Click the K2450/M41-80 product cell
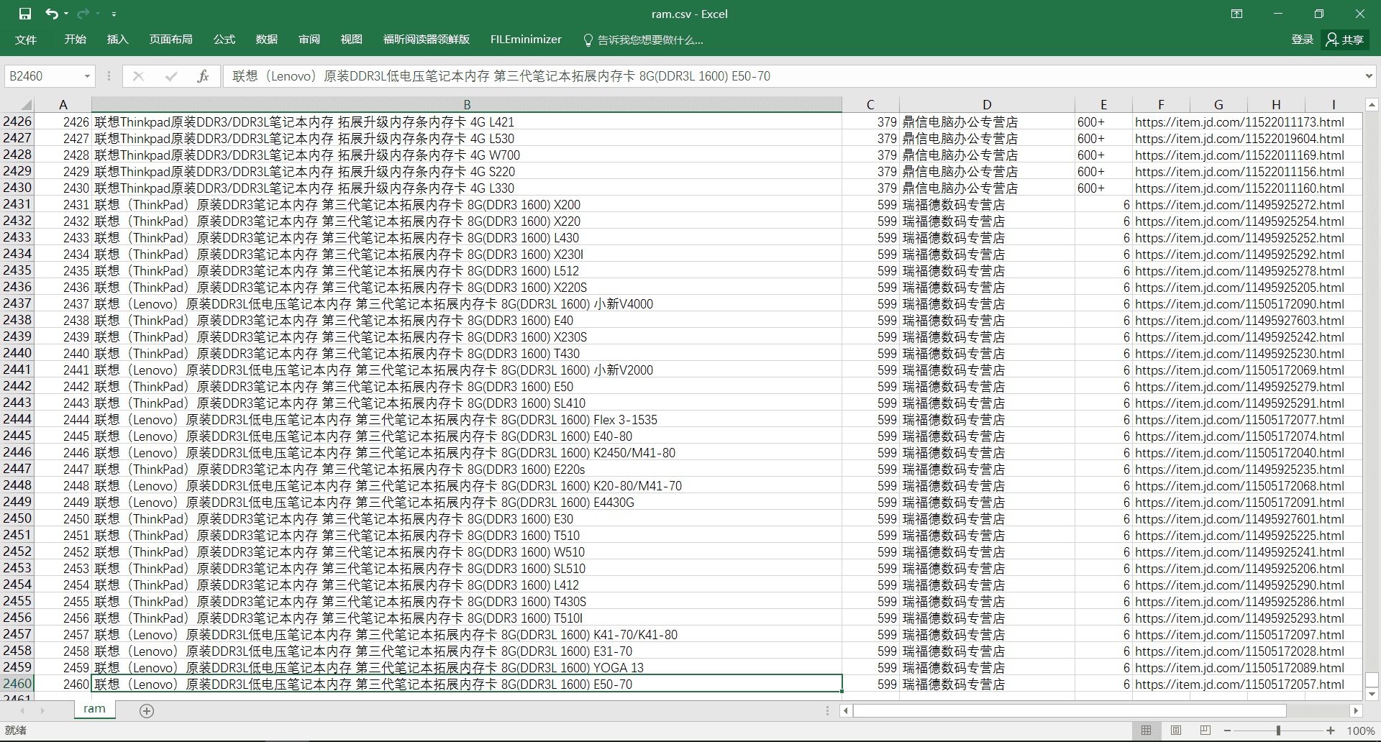1381x742 pixels. 467,453
